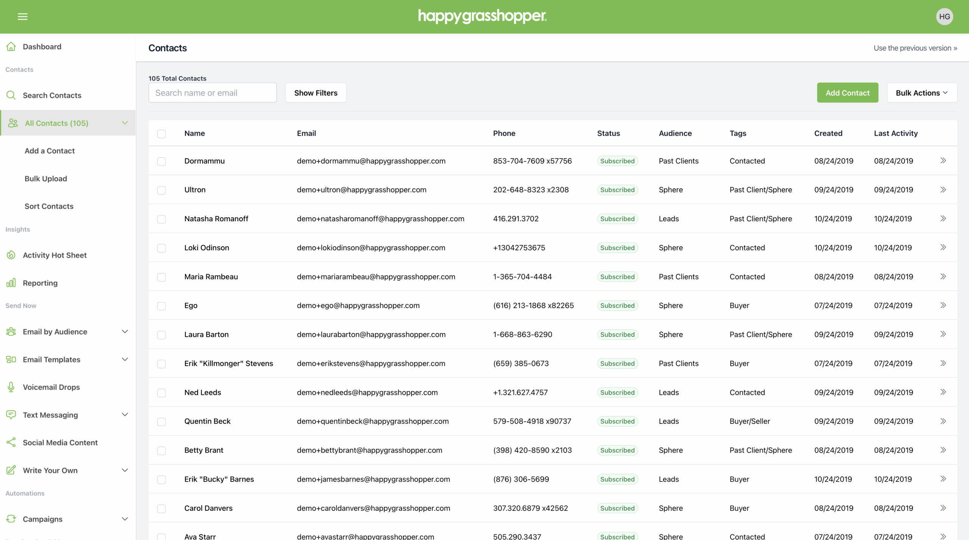969x540 pixels.
Task: Click the Activity Hot Sheet flame icon
Action: point(11,255)
